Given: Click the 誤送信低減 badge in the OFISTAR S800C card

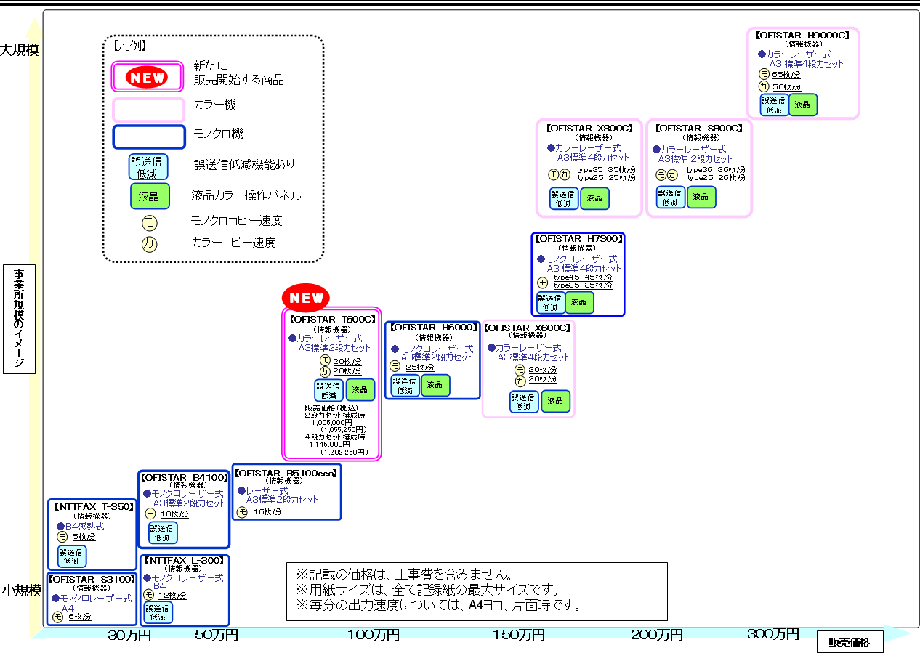Looking at the screenshot, I should (x=671, y=198).
